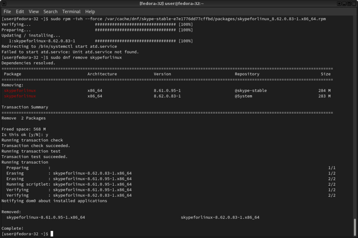Click 'Transaction Summary' heading
358x238 pixels.
(25, 107)
